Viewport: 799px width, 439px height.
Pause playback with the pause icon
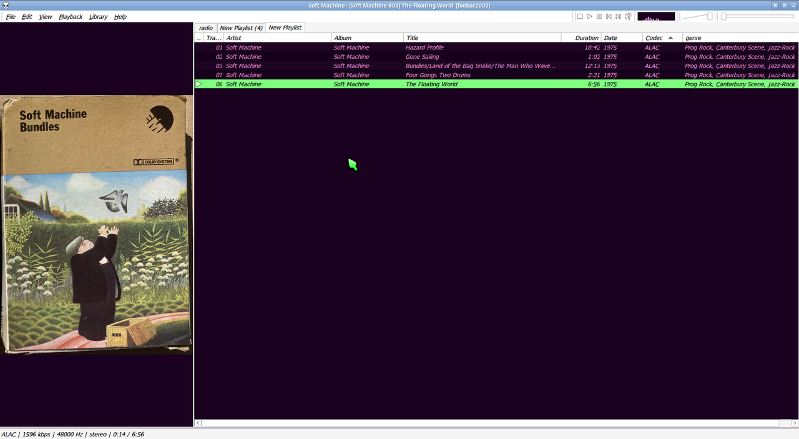(599, 16)
